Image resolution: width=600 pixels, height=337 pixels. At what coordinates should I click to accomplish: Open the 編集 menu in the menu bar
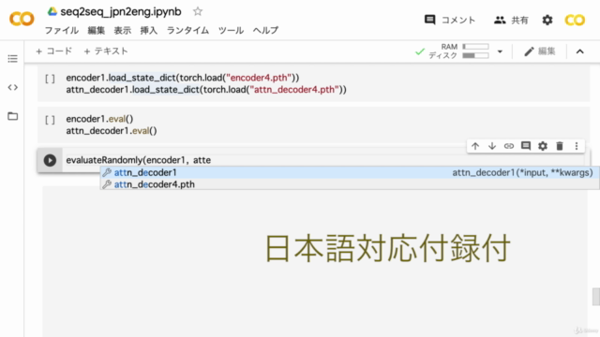[96, 30]
